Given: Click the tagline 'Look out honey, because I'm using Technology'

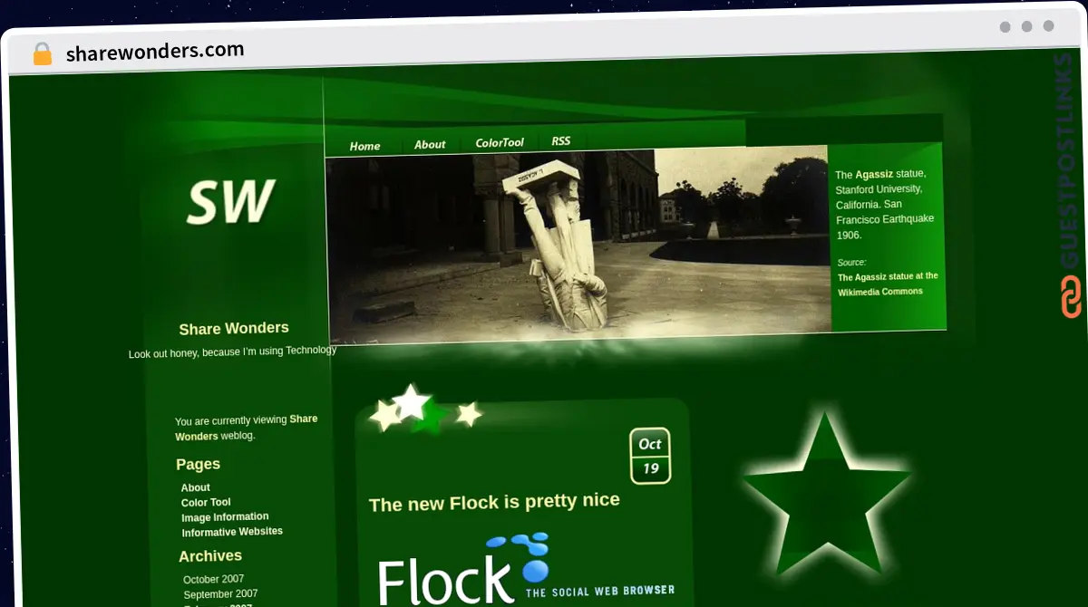Looking at the screenshot, I should (232, 352).
